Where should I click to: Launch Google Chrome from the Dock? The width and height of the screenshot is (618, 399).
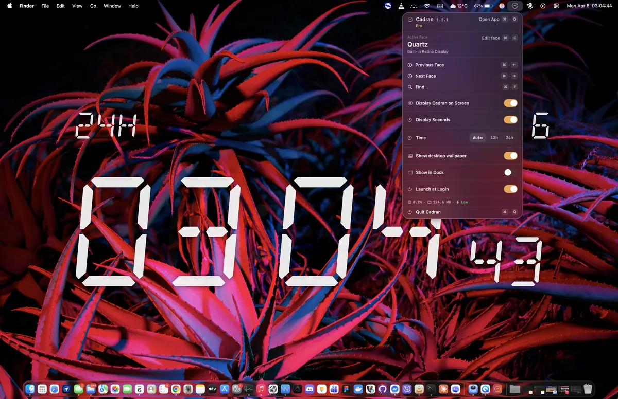click(x=176, y=389)
